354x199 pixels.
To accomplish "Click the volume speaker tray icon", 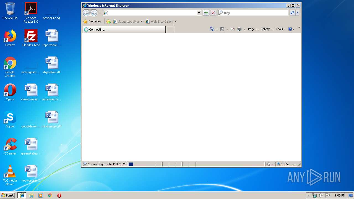I will coord(321,195).
